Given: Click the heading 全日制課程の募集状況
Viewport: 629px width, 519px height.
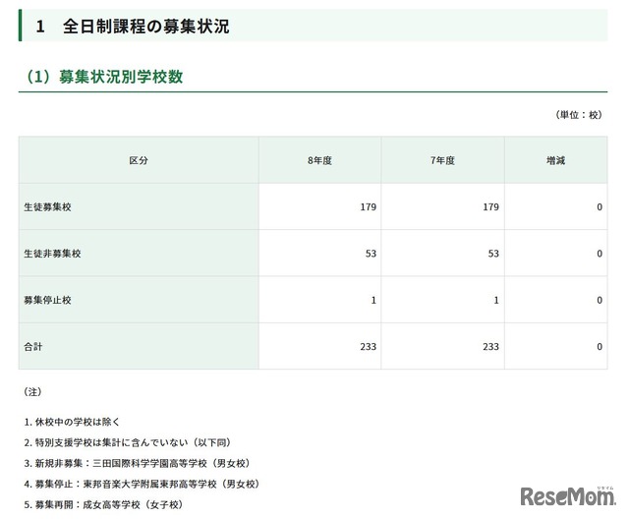Looking at the screenshot, I should [x=145, y=27].
